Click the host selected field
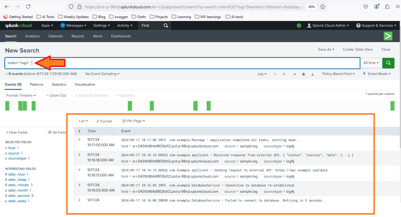Image resolution: width=401 pixels, height=217 pixels. pos(12,148)
